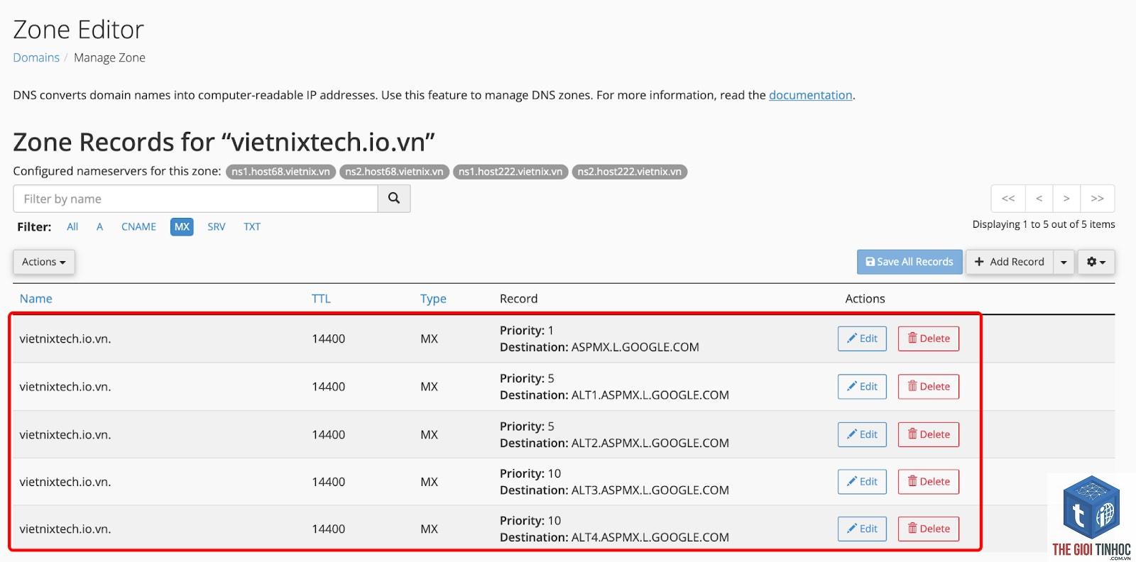Open the Domains breadcrumb link

(x=36, y=57)
